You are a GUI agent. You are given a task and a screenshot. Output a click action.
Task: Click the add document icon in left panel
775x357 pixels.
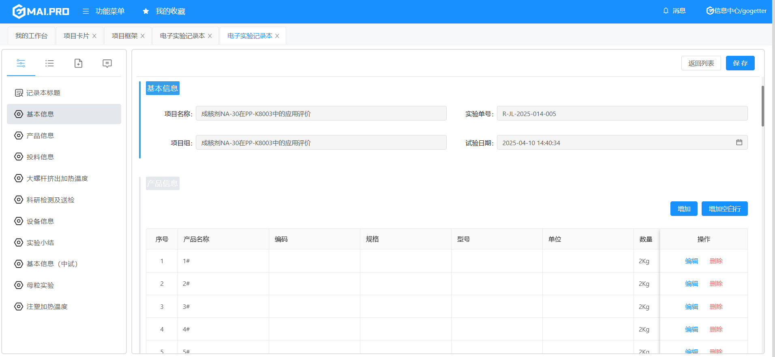tap(78, 63)
